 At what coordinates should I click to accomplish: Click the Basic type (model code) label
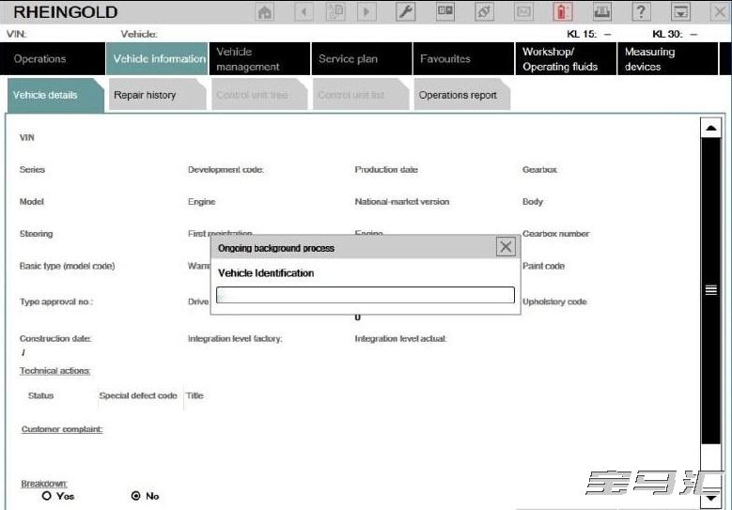click(x=68, y=266)
